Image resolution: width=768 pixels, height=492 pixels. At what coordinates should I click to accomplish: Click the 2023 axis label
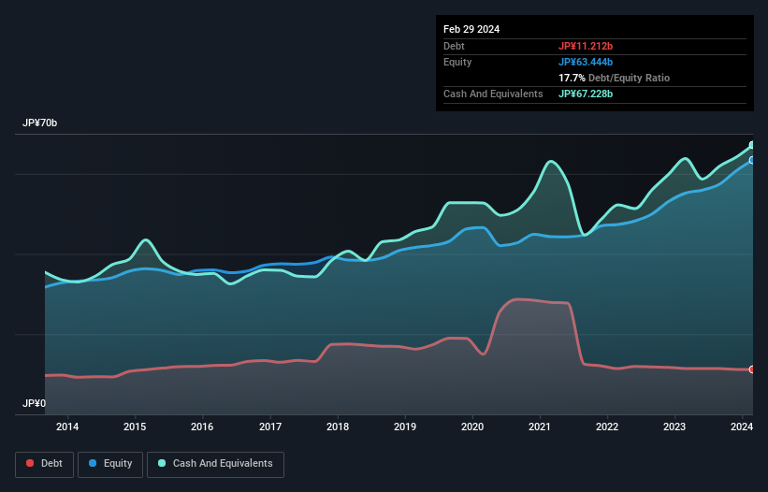click(674, 427)
